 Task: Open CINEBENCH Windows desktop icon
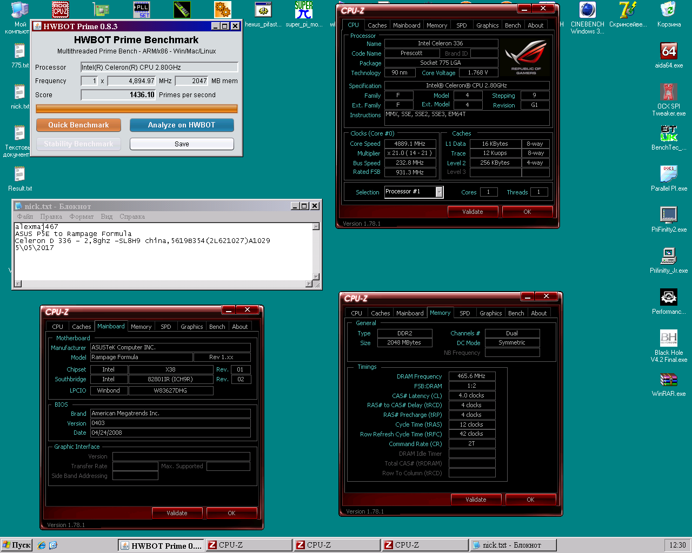point(588,18)
